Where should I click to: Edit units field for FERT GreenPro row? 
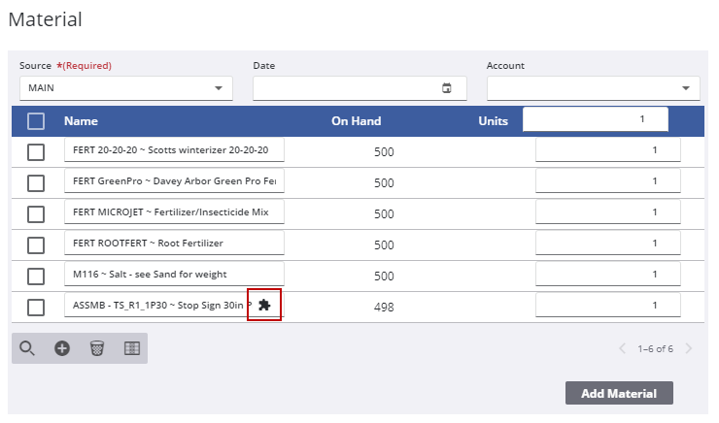(x=607, y=181)
